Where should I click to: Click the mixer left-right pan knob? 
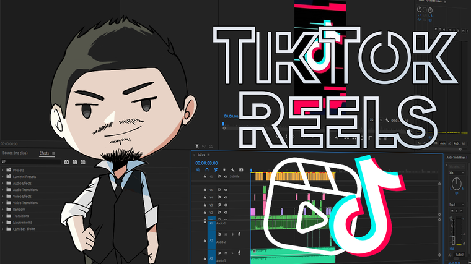click(456, 184)
